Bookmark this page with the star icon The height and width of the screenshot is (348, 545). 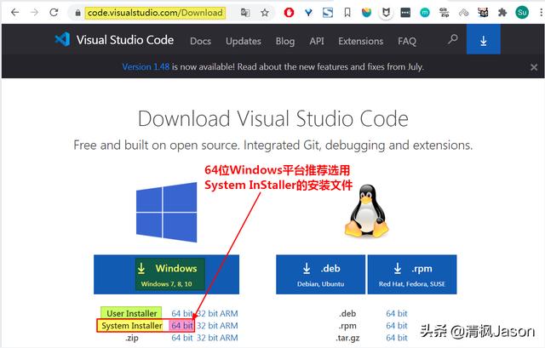(x=265, y=13)
